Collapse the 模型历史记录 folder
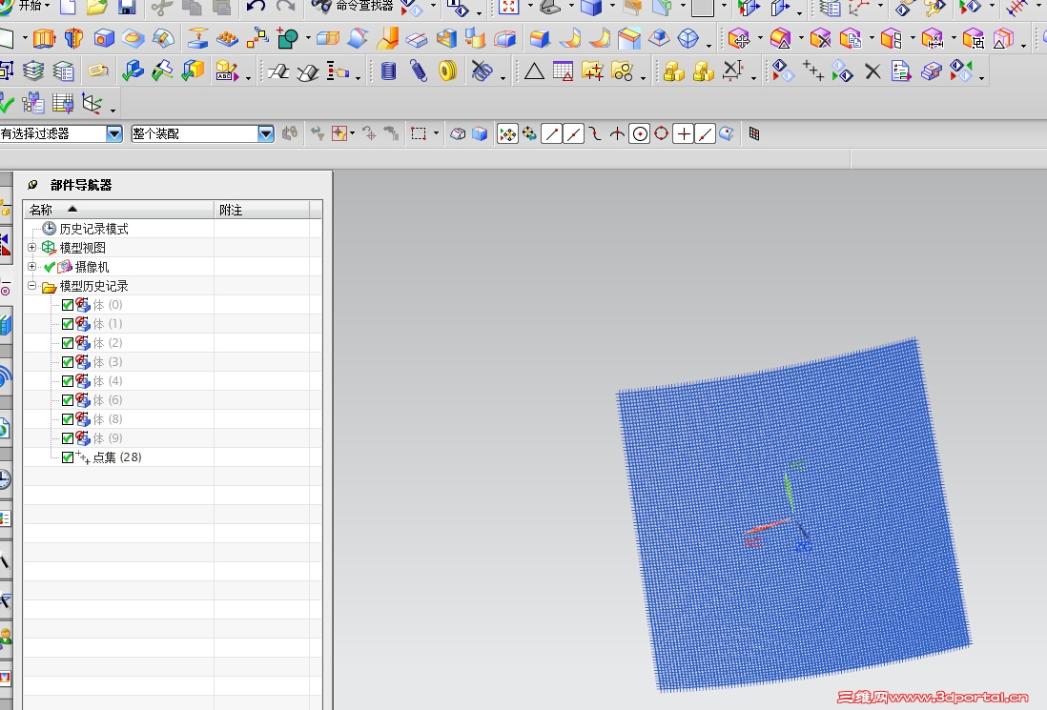The width and height of the screenshot is (1047, 710). [31, 286]
